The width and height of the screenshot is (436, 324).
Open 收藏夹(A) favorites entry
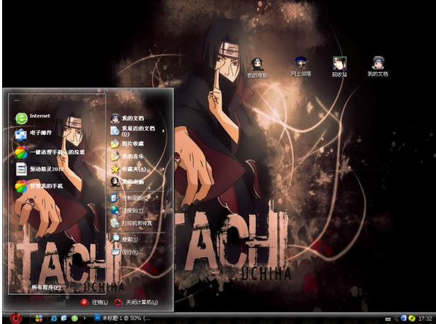coord(128,169)
